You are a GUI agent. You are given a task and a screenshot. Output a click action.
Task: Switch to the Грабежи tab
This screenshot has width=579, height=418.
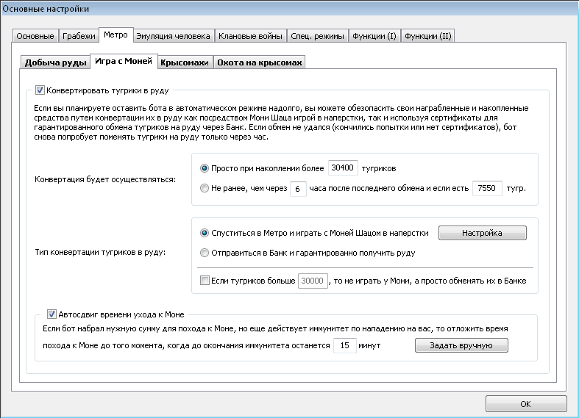pos(79,36)
